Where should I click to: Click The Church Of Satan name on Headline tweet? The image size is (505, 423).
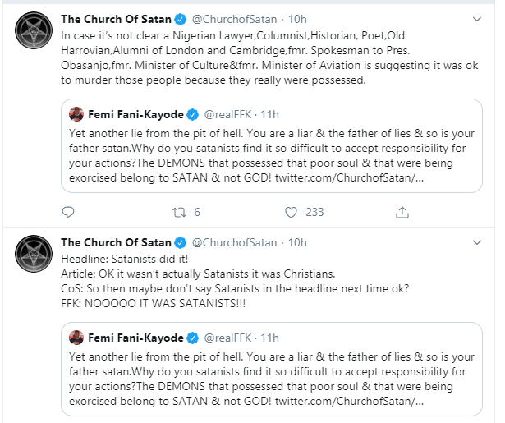pyautogui.click(x=116, y=243)
